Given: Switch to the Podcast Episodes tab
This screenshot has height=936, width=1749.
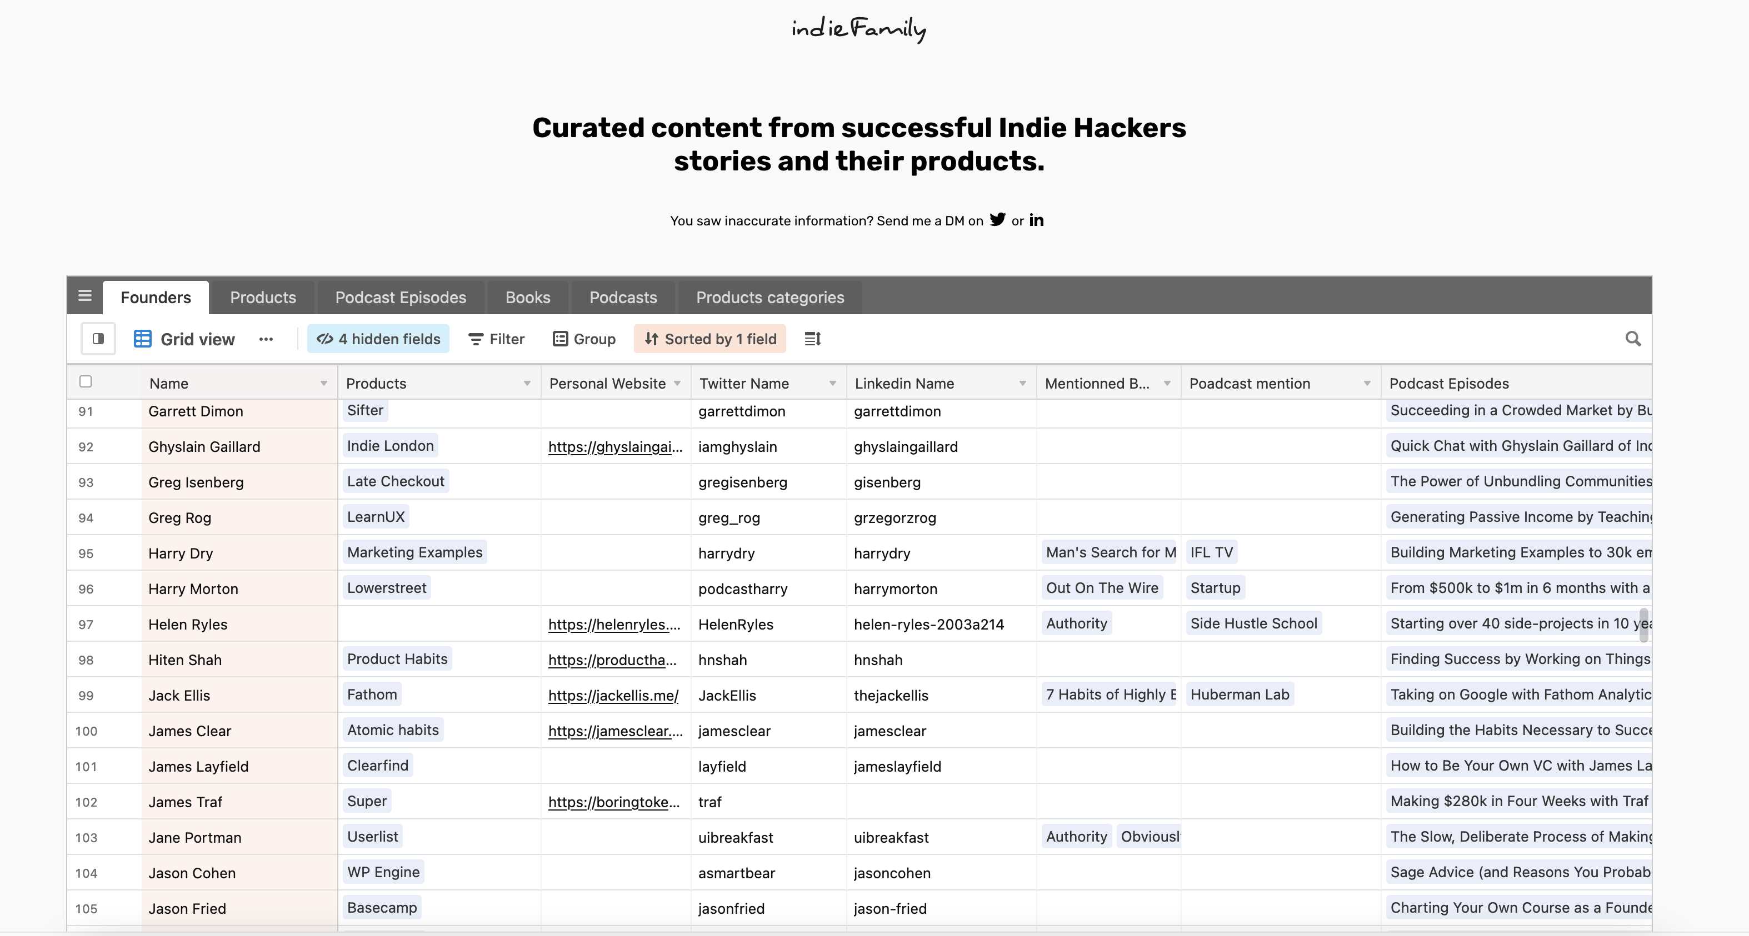Looking at the screenshot, I should pos(401,297).
